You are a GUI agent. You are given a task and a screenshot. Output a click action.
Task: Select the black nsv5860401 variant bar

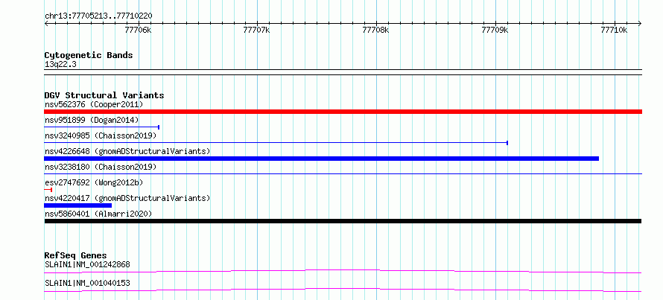point(343,221)
